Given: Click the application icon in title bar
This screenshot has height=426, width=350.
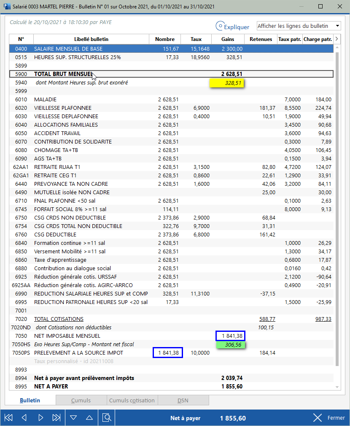Looking at the screenshot, I should [x=7, y=6].
